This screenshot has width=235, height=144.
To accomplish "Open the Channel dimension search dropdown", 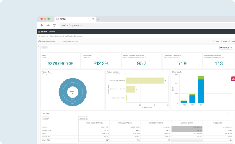I will 84,118.
